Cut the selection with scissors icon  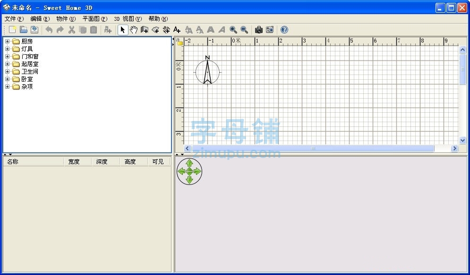pos(71,30)
